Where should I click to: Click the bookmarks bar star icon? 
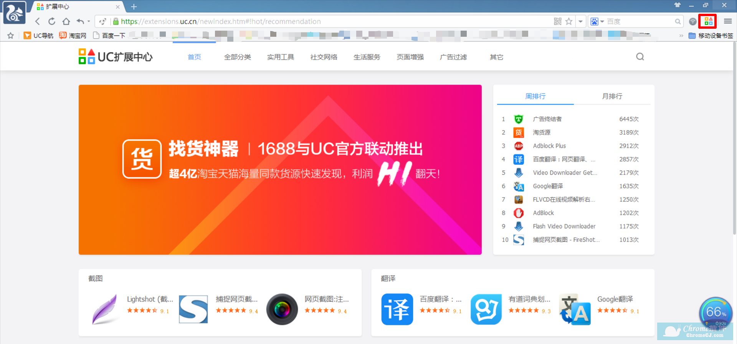point(11,36)
